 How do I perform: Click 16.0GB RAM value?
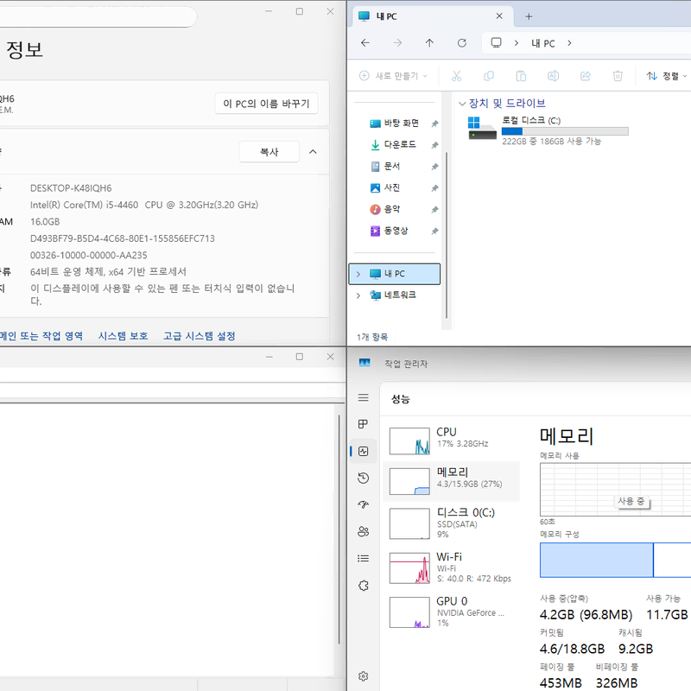coord(45,222)
